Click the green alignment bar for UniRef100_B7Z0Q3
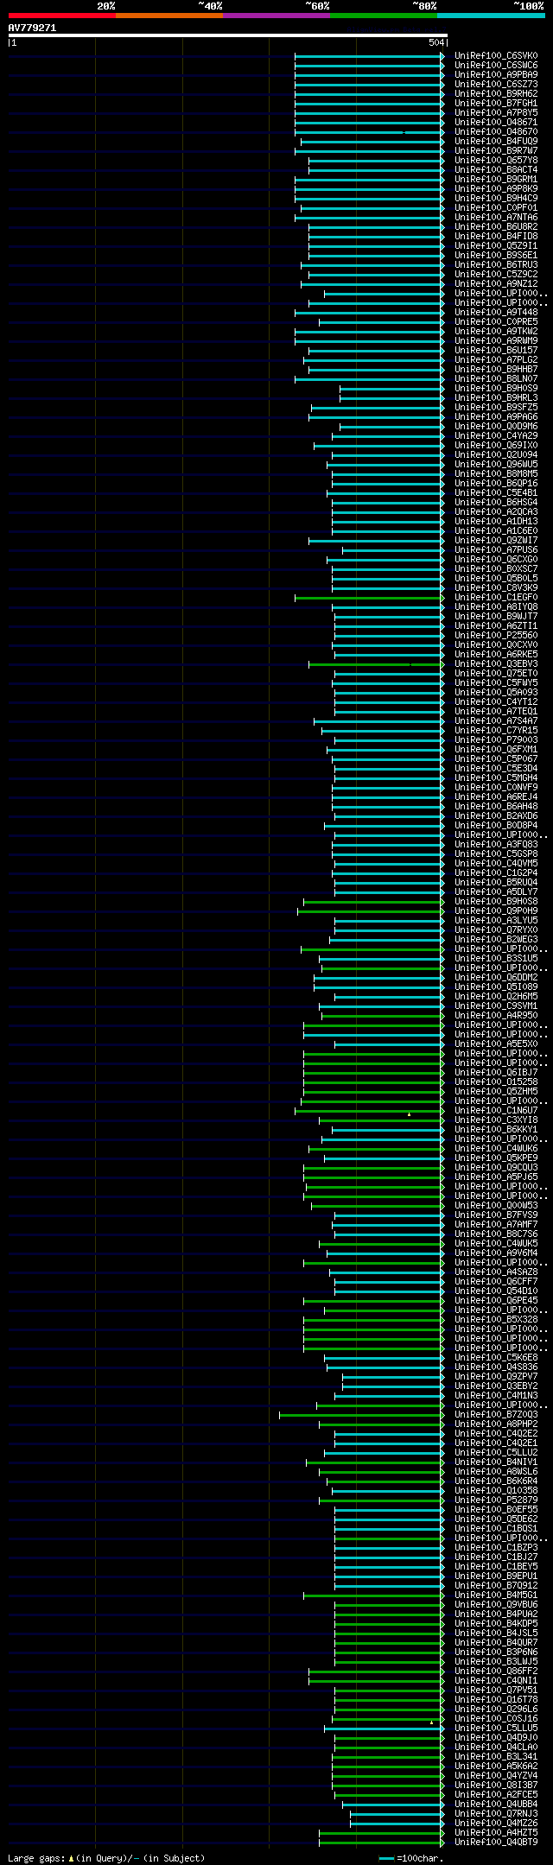The width and height of the screenshot is (553, 1865). pyautogui.click(x=362, y=1414)
